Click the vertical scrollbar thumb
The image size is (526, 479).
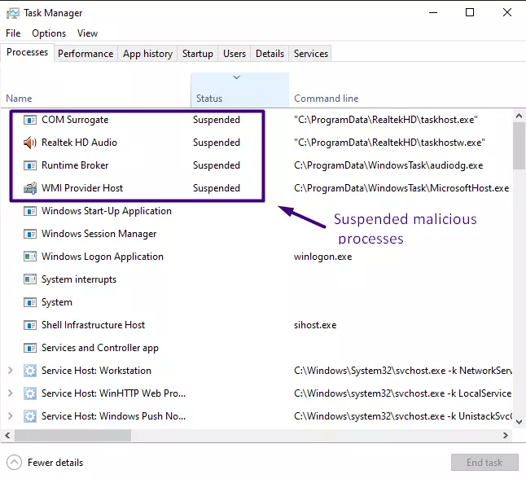[x=519, y=147]
